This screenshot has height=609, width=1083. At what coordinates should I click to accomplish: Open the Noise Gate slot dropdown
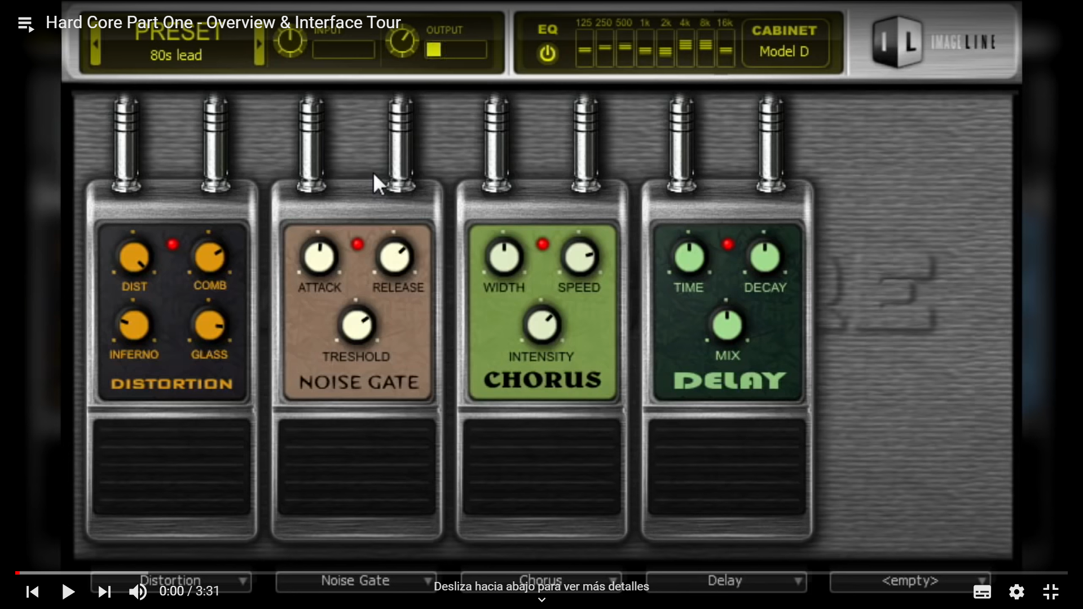355,581
